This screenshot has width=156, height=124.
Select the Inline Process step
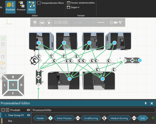click(x=64, y=118)
